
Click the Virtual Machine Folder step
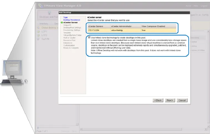tap(72, 35)
